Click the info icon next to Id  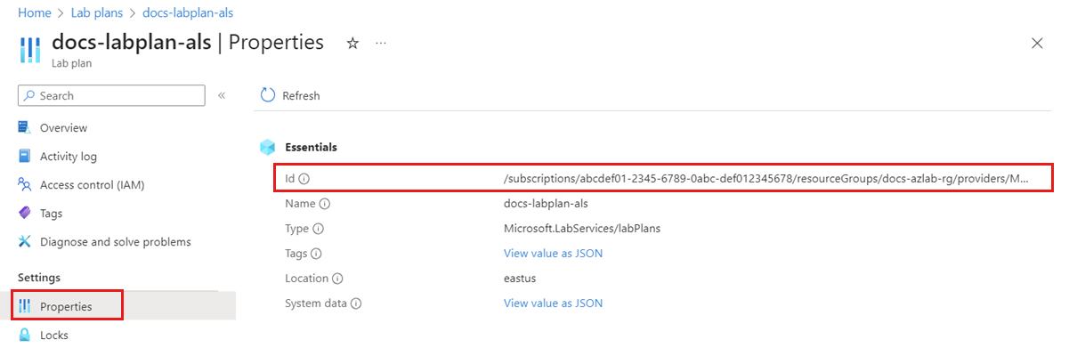[304, 179]
